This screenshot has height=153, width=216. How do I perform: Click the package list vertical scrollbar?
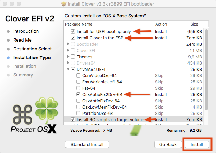pos(206,70)
